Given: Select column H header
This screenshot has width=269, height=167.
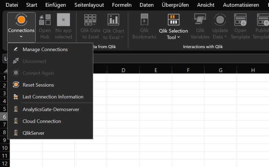Looking at the screenshot, I should [253, 70].
